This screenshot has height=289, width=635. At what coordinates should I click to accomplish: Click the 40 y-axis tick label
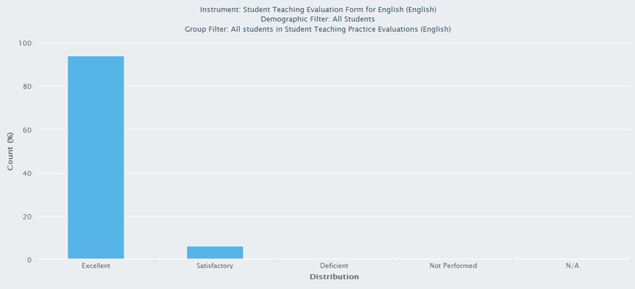(27, 174)
